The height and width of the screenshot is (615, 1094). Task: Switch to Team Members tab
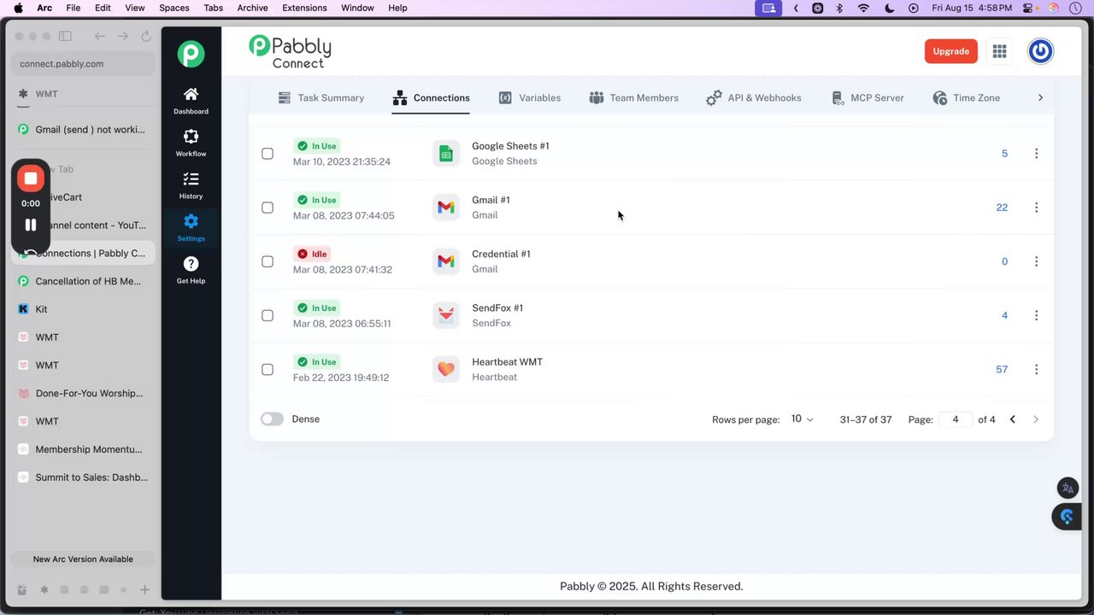[x=633, y=98]
